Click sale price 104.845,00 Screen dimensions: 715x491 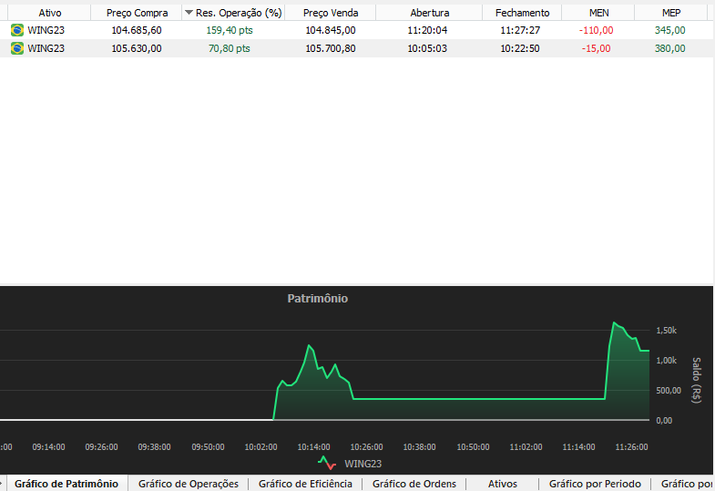coord(331,30)
